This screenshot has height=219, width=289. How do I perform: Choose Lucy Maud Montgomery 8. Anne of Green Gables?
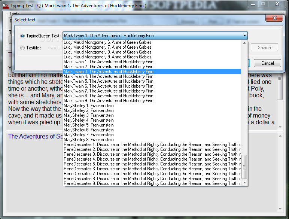pyautogui.click(x=152, y=52)
